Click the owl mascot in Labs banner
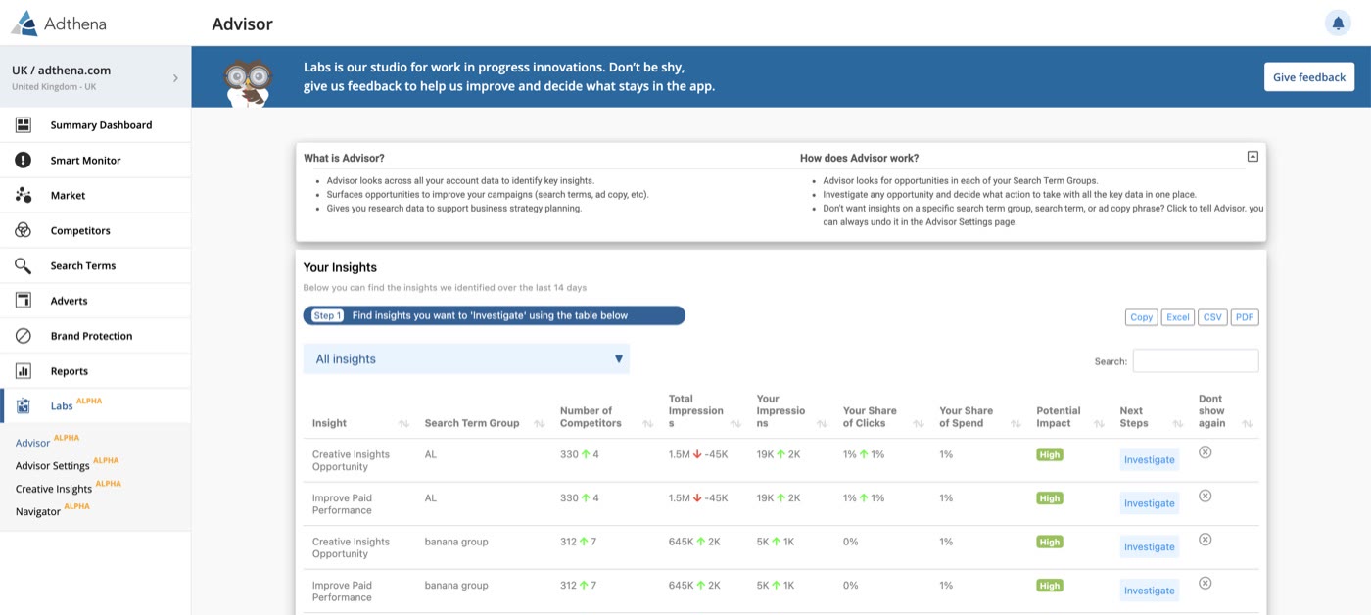The image size is (1371, 615). point(247,82)
